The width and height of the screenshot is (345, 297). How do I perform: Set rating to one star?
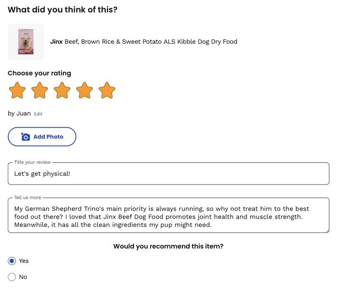pyautogui.click(x=17, y=91)
